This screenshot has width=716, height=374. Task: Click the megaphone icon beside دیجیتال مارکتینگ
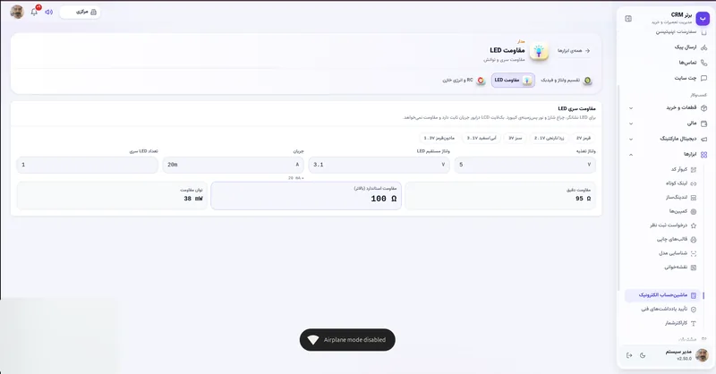coord(703,139)
